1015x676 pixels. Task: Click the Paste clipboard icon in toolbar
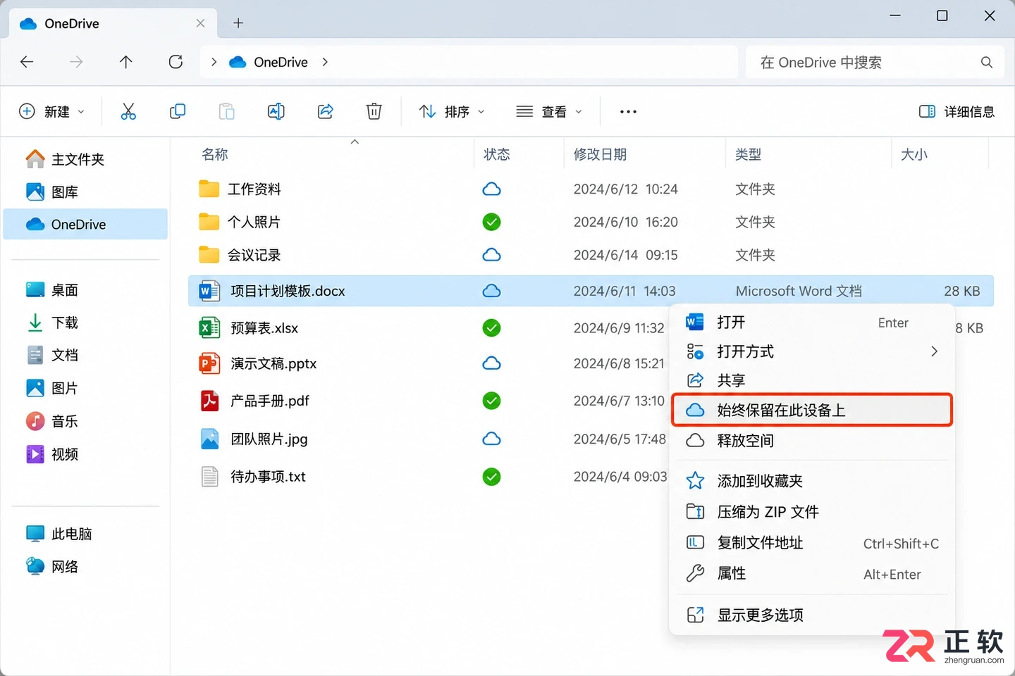[x=226, y=111]
